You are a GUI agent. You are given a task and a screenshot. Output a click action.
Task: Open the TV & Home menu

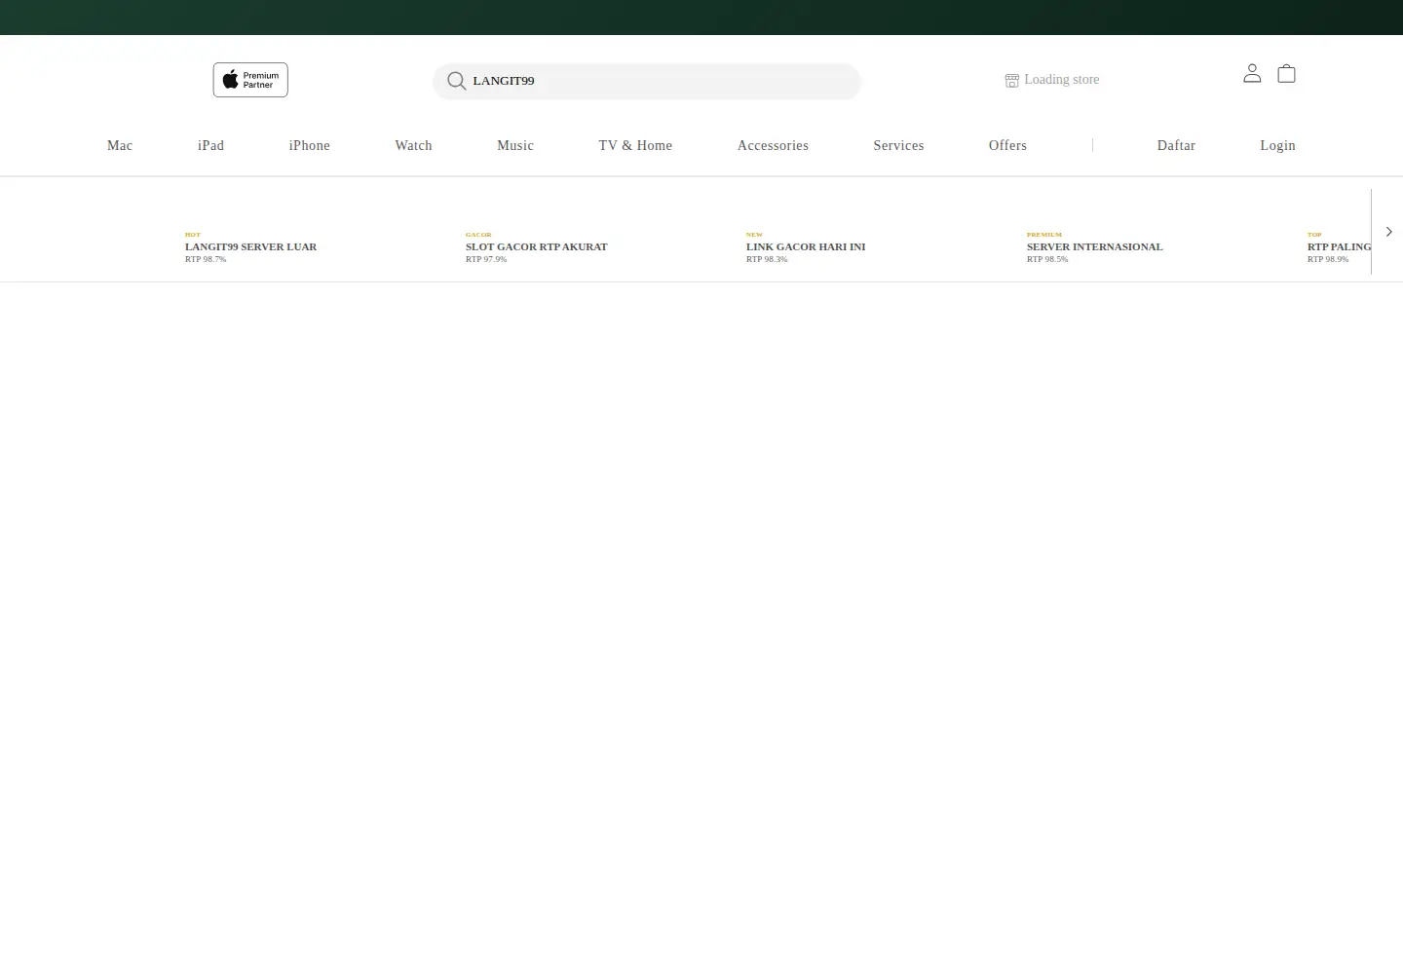(635, 145)
